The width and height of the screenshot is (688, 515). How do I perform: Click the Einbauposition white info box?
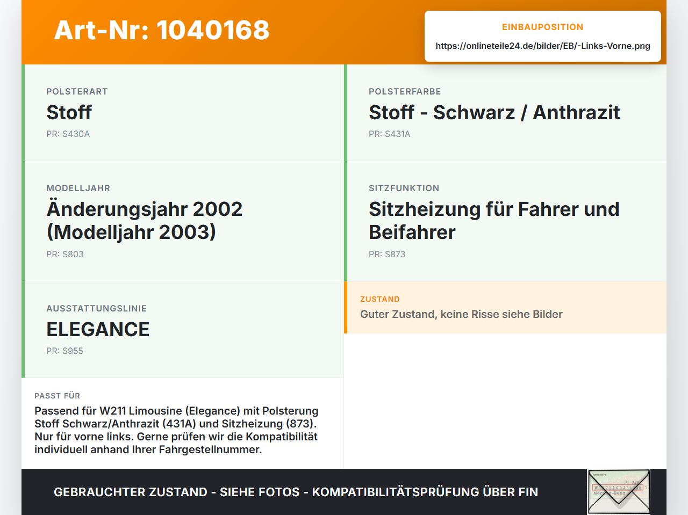[543, 37]
